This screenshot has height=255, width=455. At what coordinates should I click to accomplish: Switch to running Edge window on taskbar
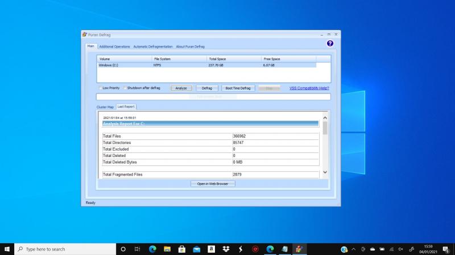pos(270,249)
